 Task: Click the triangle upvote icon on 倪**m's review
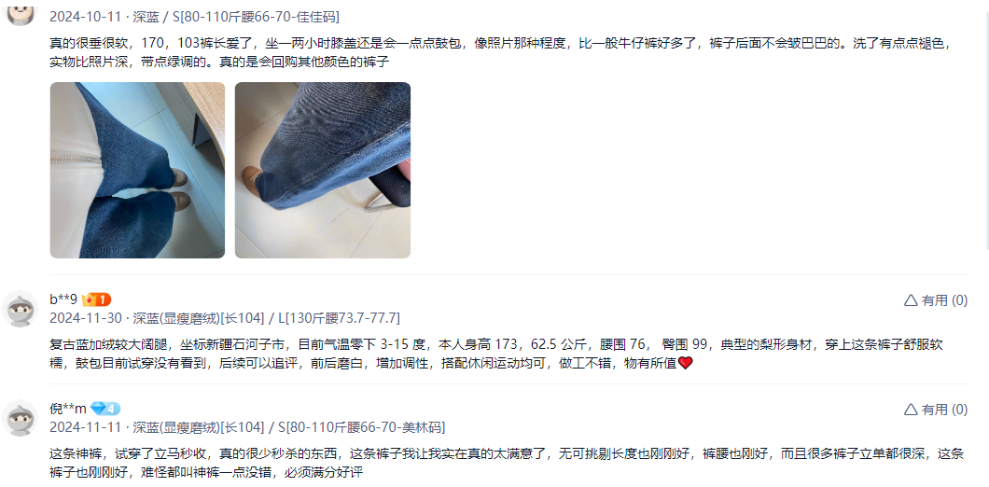point(910,410)
